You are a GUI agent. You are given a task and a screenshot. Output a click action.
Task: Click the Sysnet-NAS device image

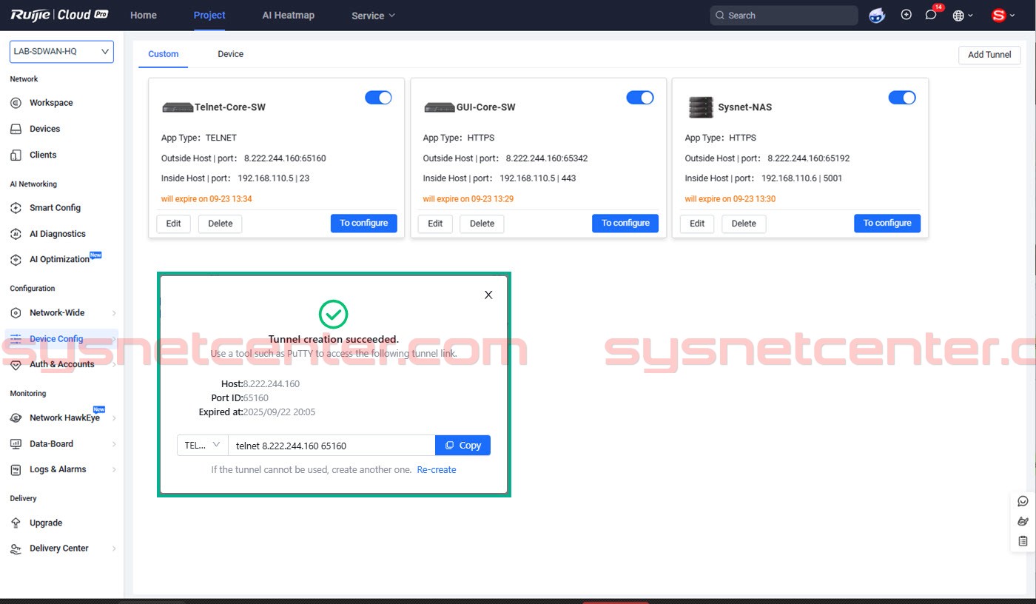pos(700,107)
